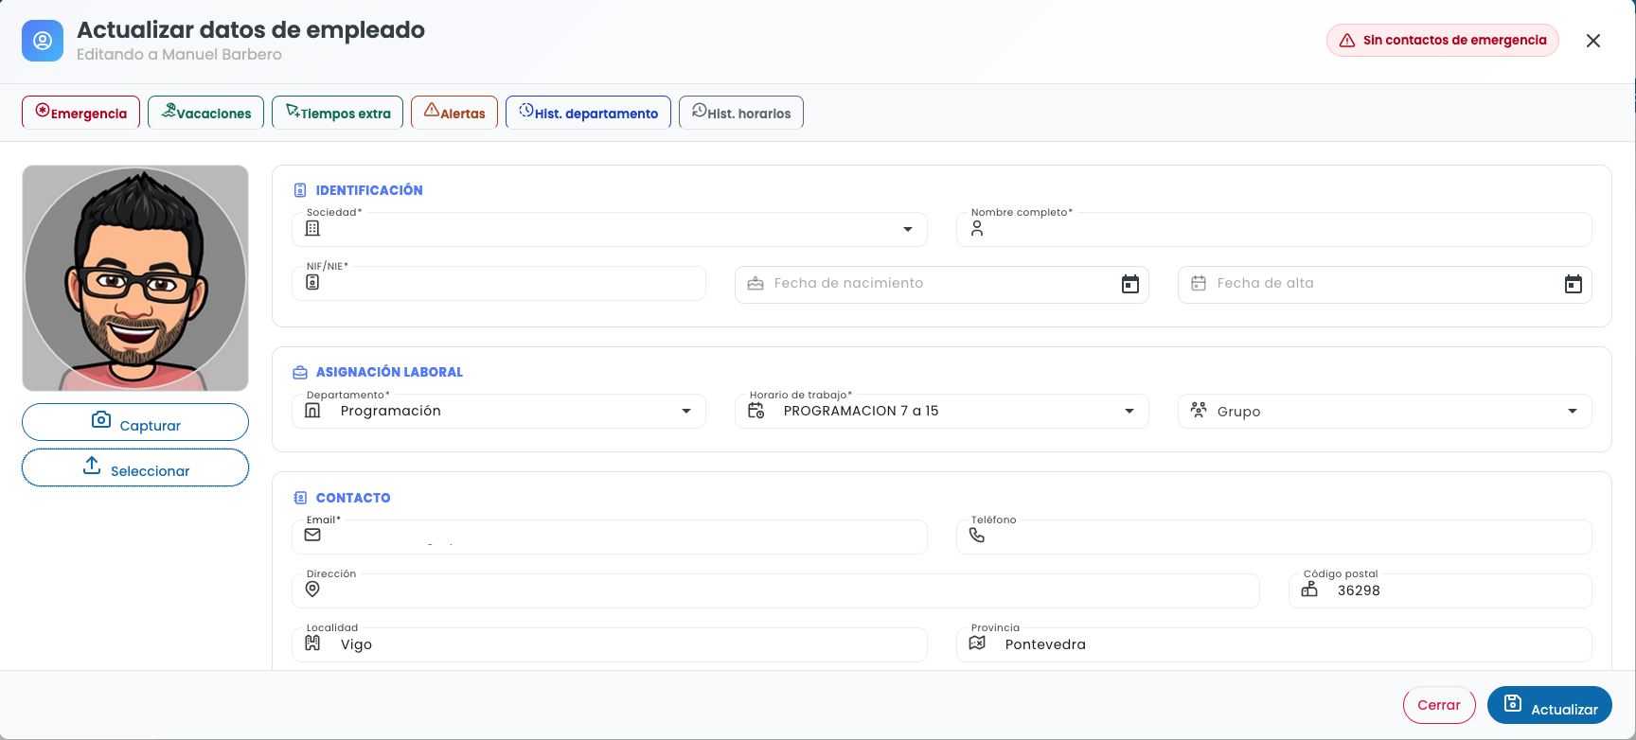1636x740 pixels.
Task: Open the Vacaciones tab
Action: [x=206, y=113]
